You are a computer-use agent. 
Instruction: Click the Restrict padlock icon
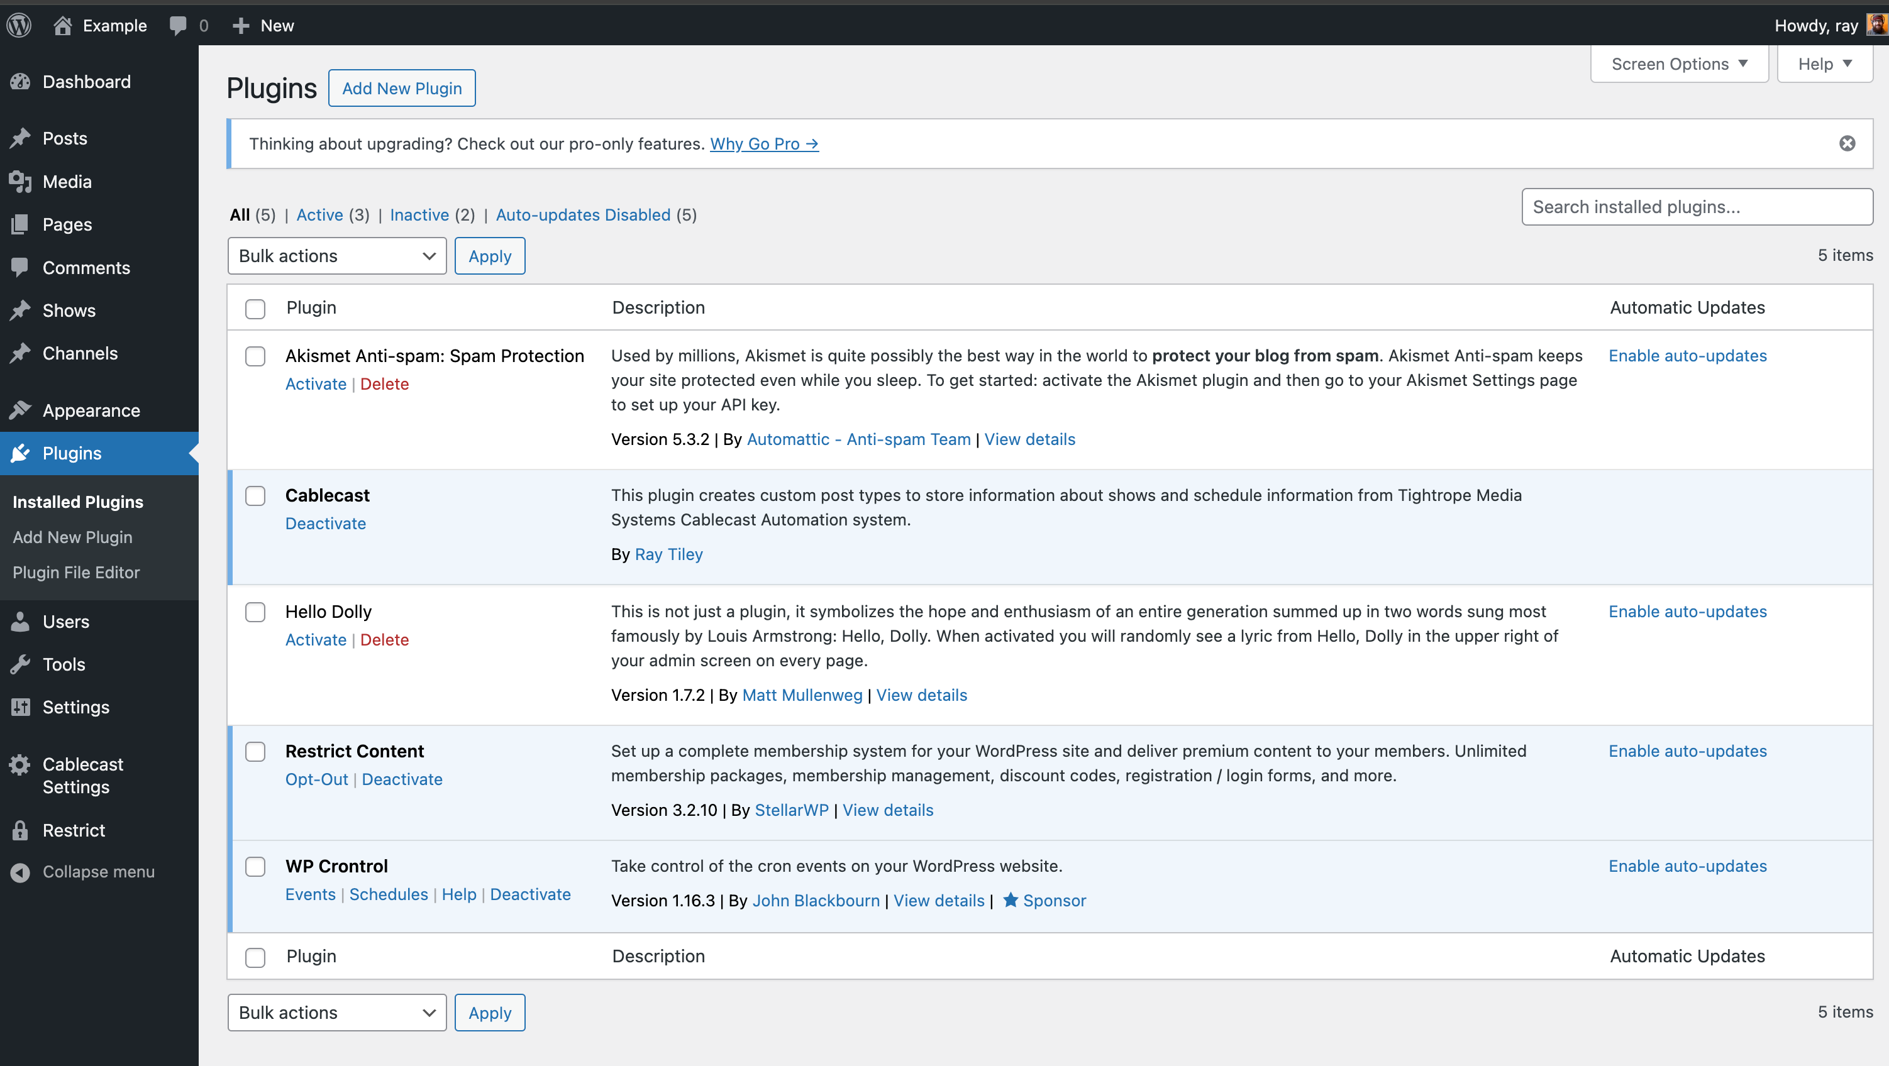click(21, 831)
